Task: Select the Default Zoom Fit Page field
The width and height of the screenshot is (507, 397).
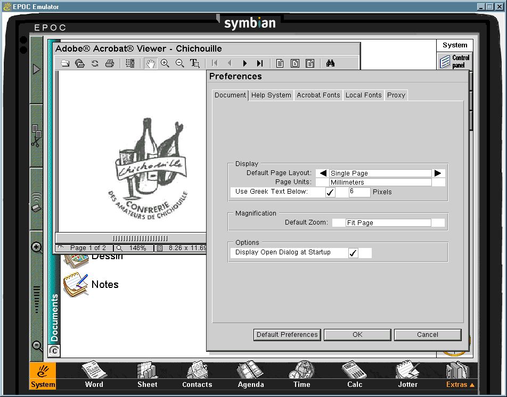Action: tap(388, 222)
